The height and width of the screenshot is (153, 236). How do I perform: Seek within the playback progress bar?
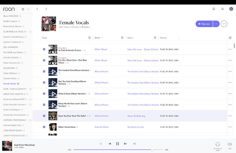coord(118,150)
